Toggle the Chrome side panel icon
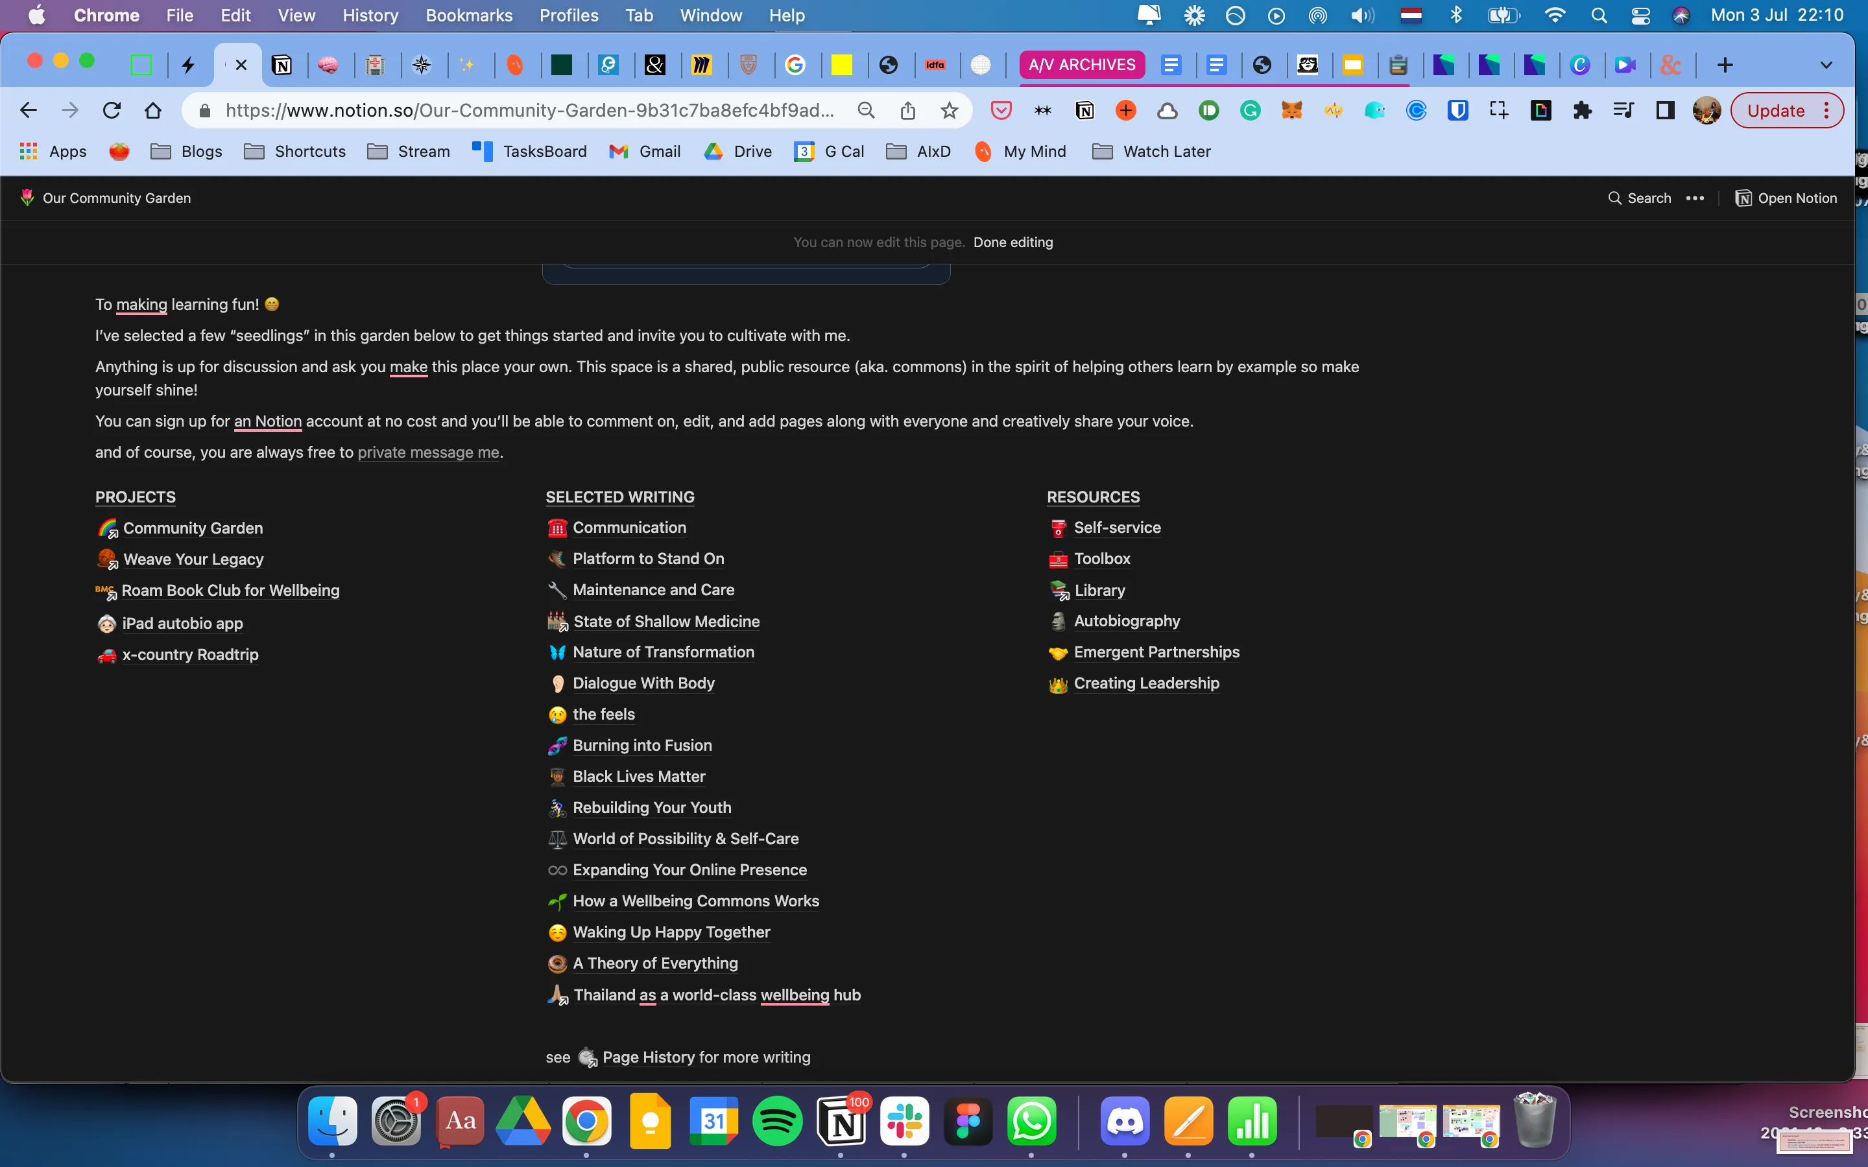 pos(1665,110)
